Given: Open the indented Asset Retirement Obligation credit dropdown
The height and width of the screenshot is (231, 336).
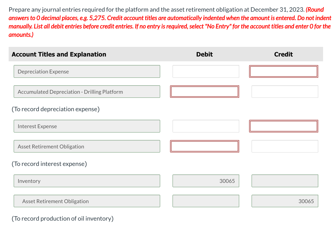Looking at the screenshot, I should coord(87,201).
